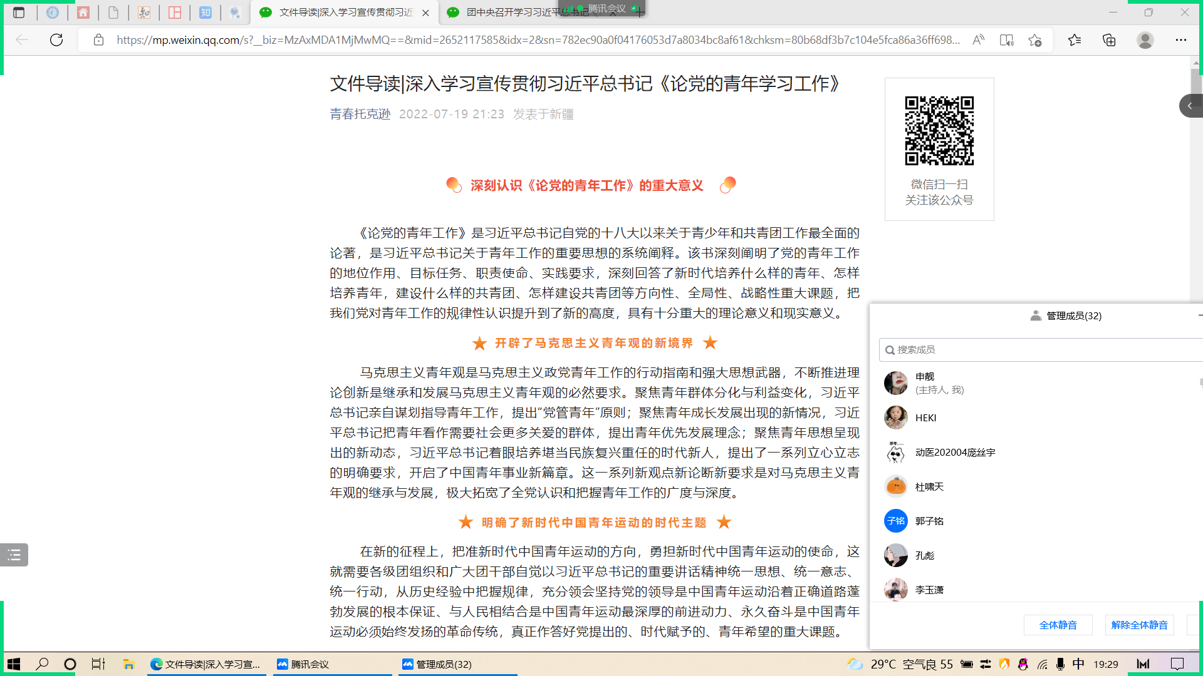Open the article table of contents icon
Screen dimensions: 1203x676
click(x=14, y=555)
